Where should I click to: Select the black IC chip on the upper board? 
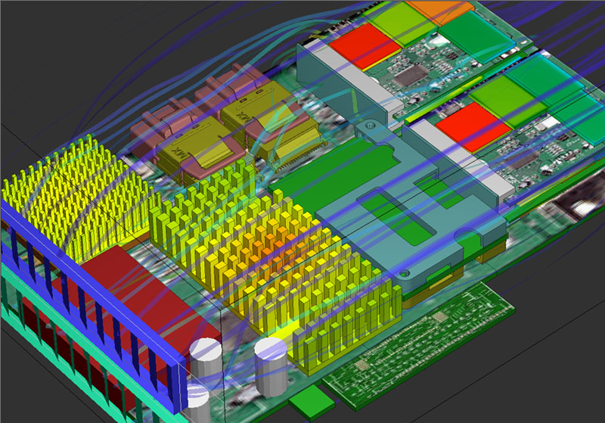click(412, 75)
